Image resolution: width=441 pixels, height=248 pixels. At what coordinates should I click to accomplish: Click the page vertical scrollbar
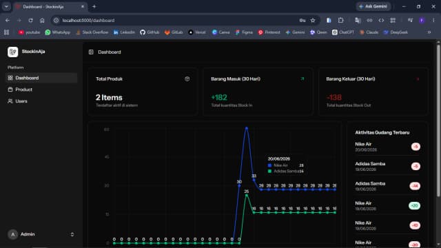pyautogui.click(x=438, y=121)
